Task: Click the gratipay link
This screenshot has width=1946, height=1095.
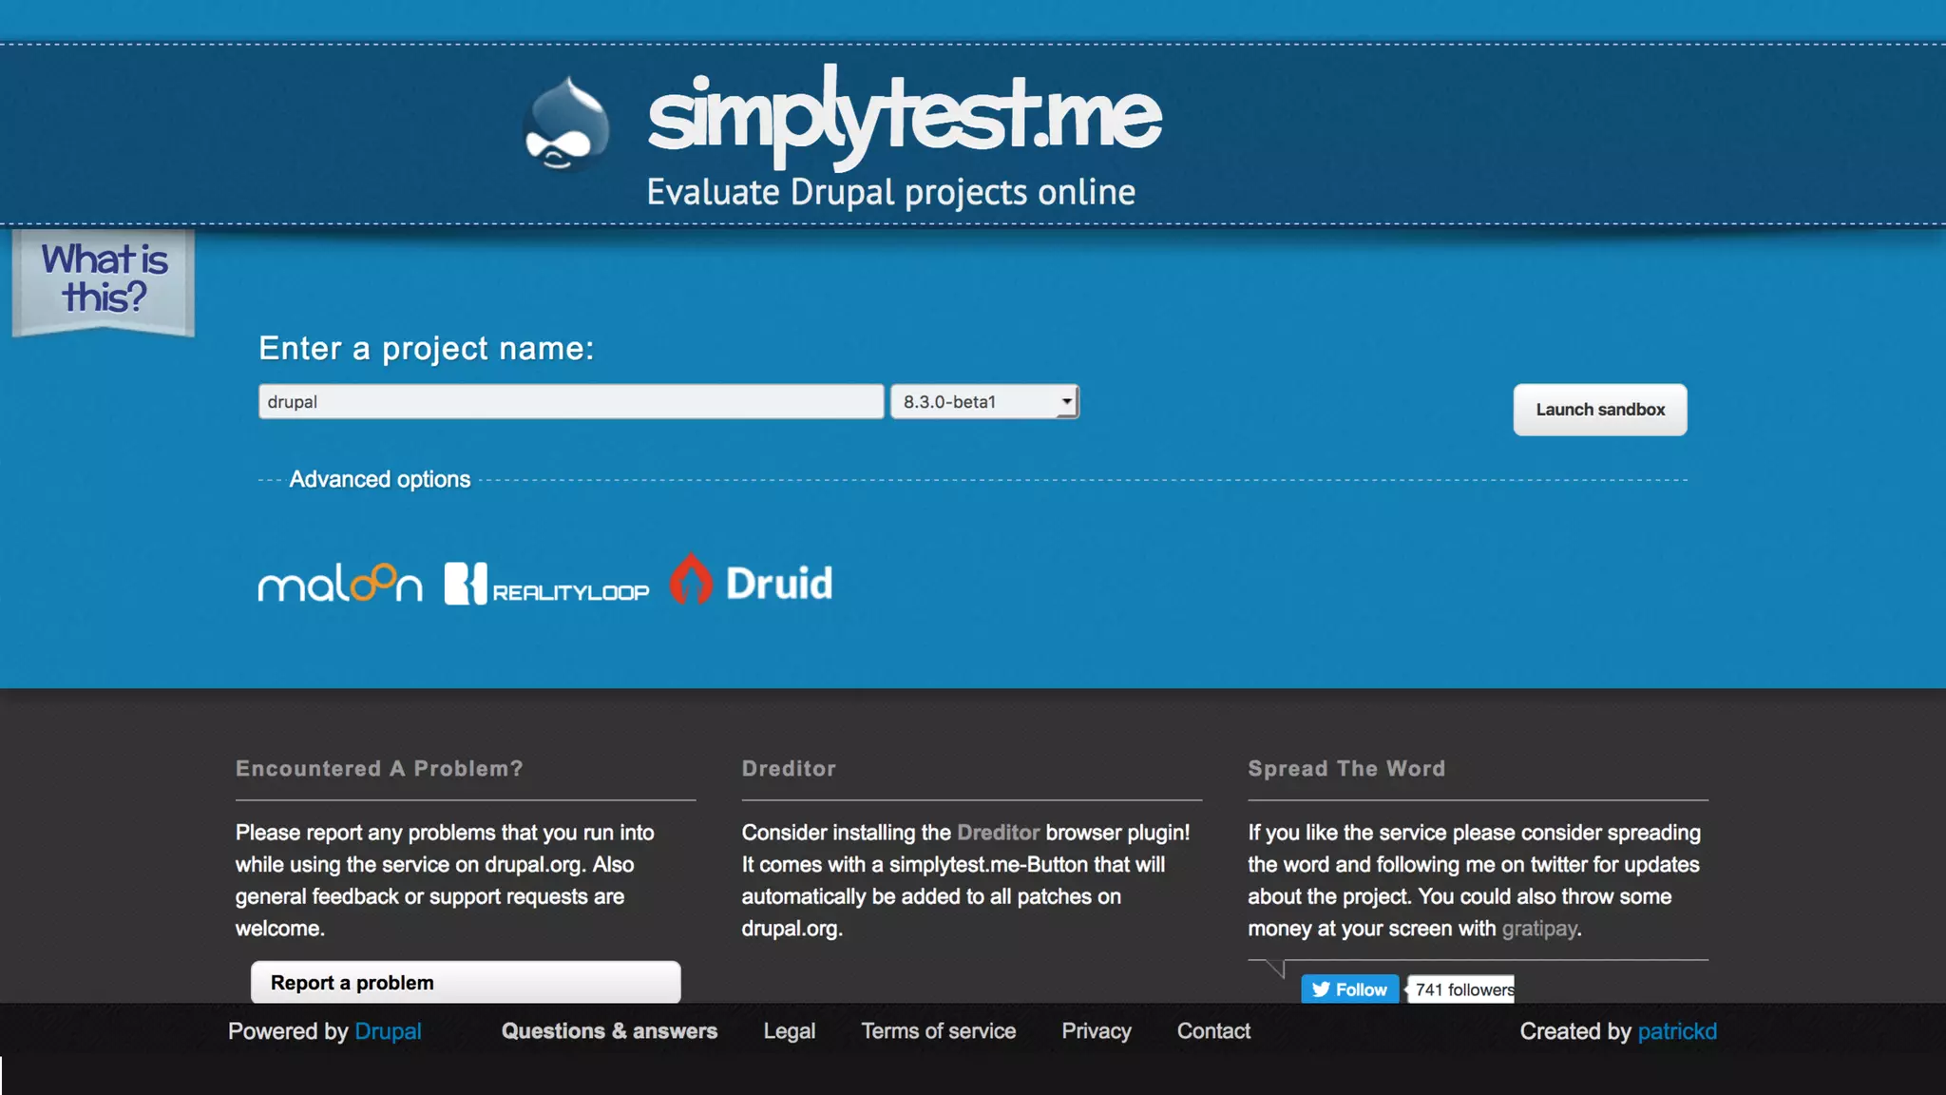Action: tap(1539, 929)
